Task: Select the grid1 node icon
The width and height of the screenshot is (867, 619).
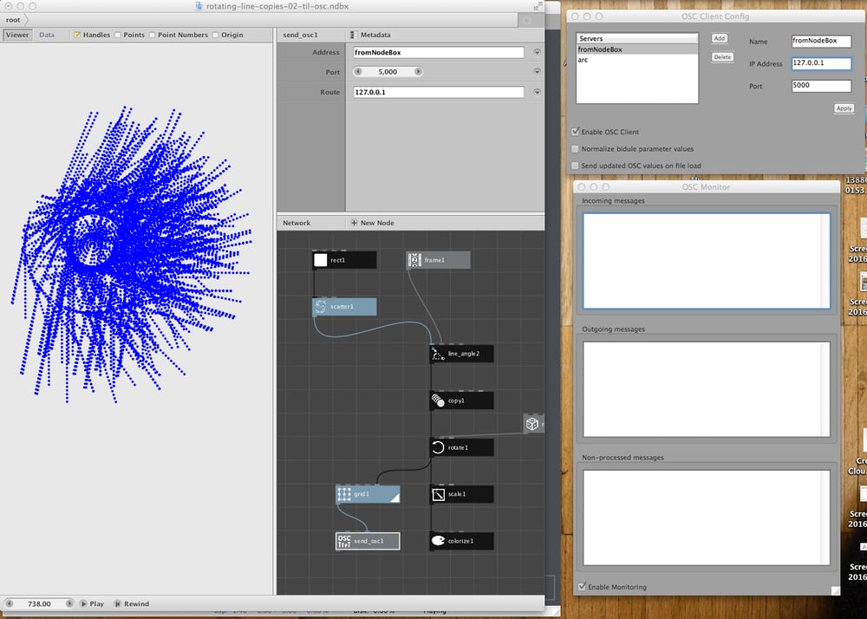Action: point(344,494)
